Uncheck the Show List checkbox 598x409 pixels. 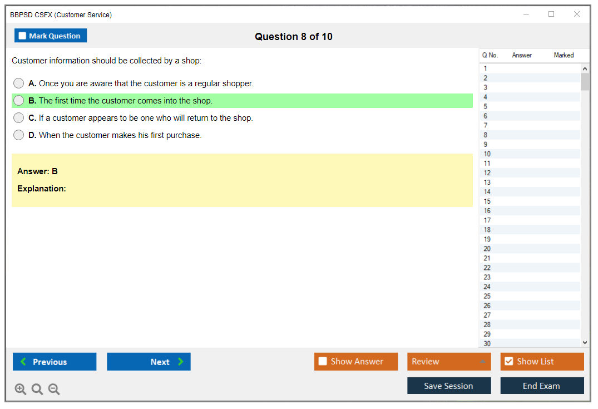tap(508, 362)
